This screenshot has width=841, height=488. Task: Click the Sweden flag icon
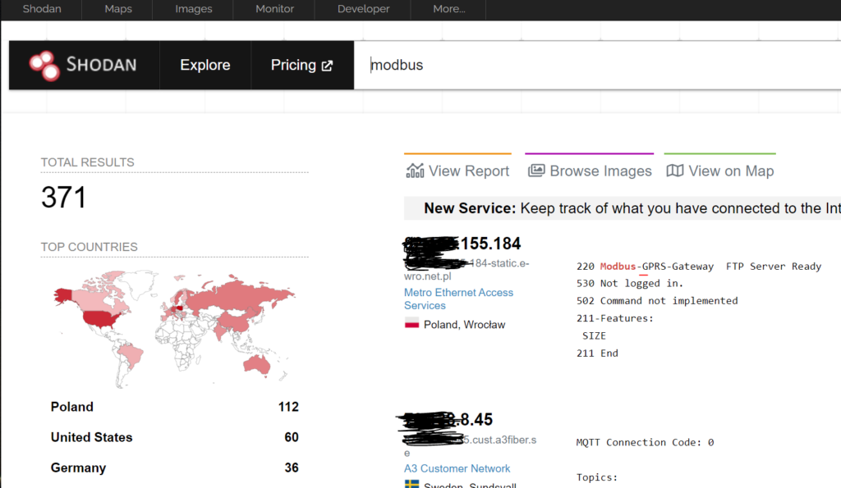coord(412,484)
